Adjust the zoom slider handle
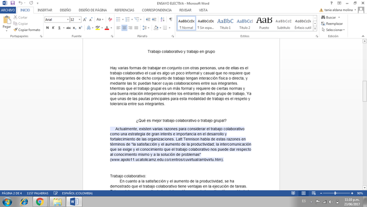 tap(335, 193)
